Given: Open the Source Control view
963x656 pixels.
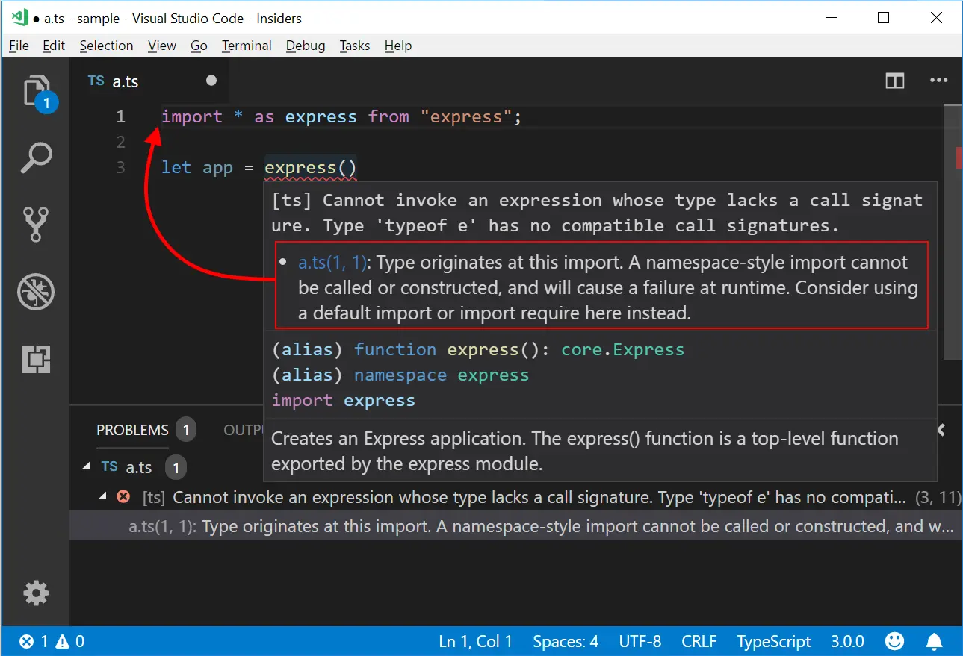Looking at the screenshot, I should [36, 224].
